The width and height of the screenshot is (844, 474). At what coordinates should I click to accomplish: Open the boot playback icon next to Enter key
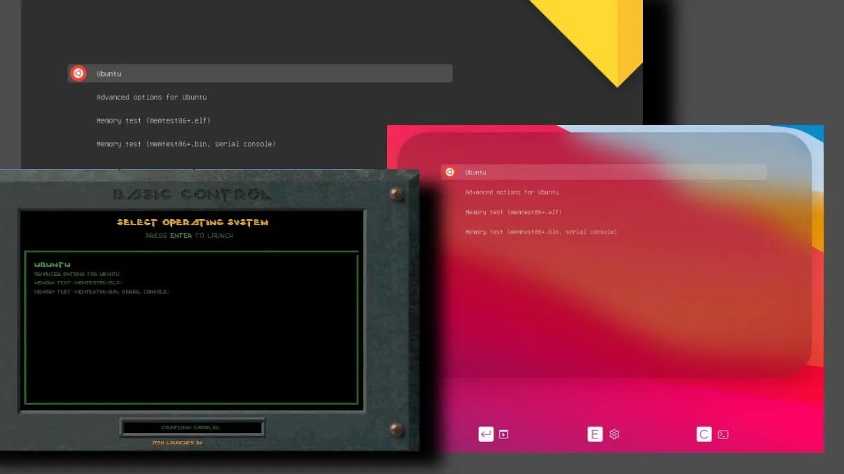[x=504, y=434]
